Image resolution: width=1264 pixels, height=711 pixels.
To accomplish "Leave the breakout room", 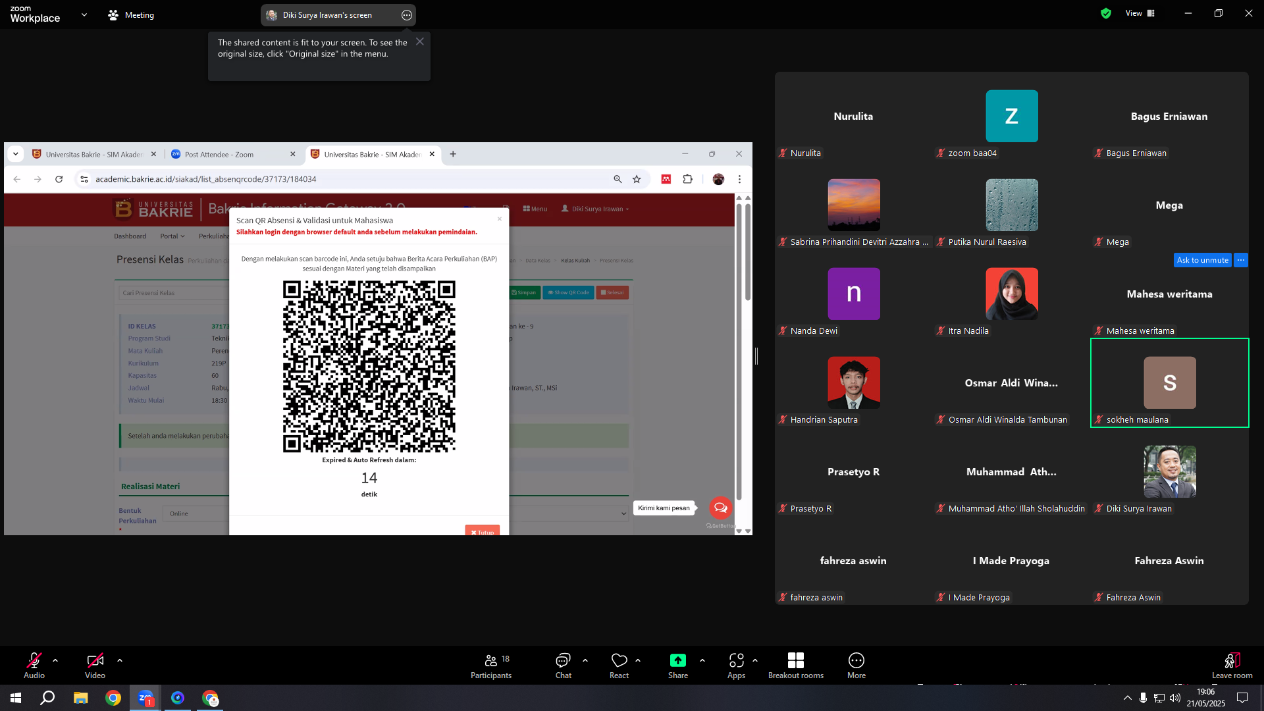I will click(1232, 665).
